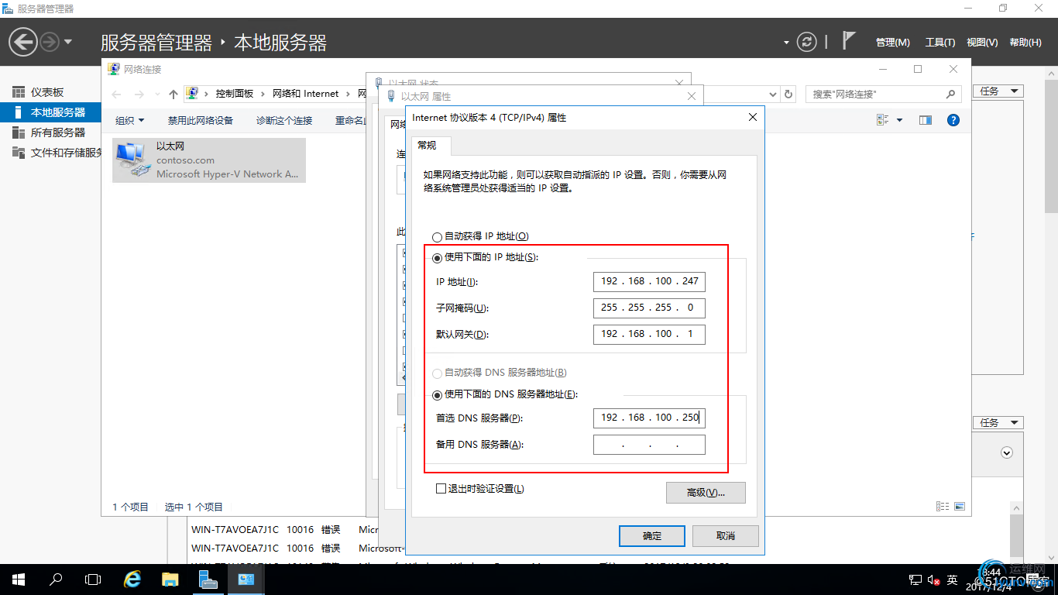
Task: Open Help in Network Connections toolbar
Action: click(953, 120)
